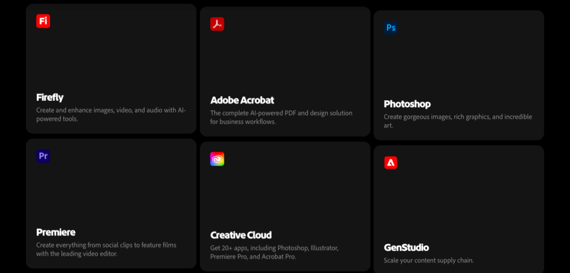Click the red Firefly Fi icon
570x273 pixels.
43,21
